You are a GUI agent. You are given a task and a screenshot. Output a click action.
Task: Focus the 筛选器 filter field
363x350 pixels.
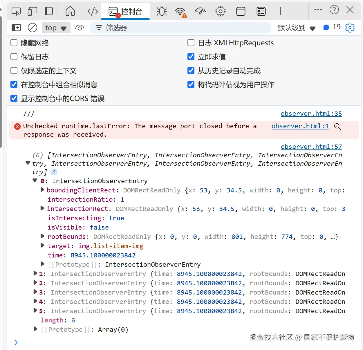pos(180,28)
